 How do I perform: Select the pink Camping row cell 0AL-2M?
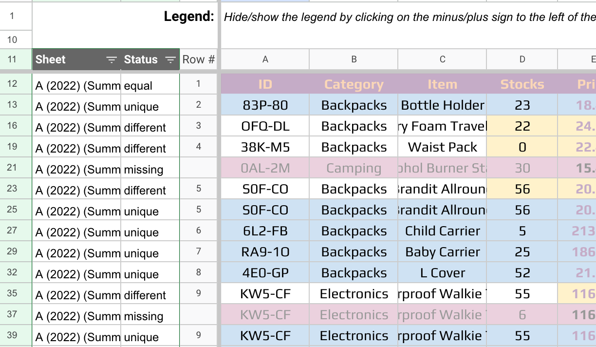point(265,168)
